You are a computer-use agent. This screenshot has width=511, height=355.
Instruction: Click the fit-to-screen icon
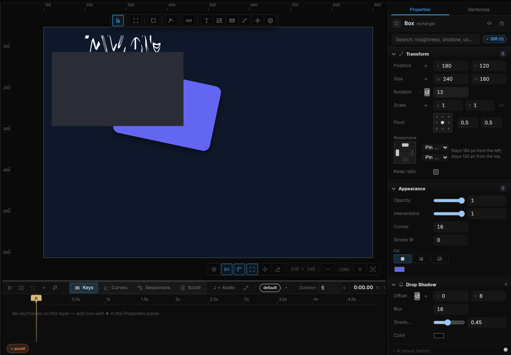point(373,269)
